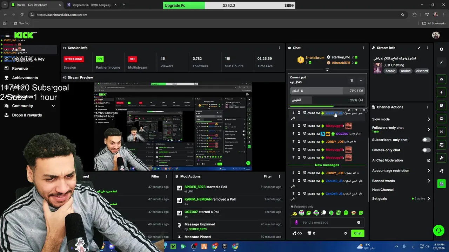Open the hamburger menu beside the Kick logo
Image resolution: width=449 pixels, height=252 pixels.
click(7, 35)
